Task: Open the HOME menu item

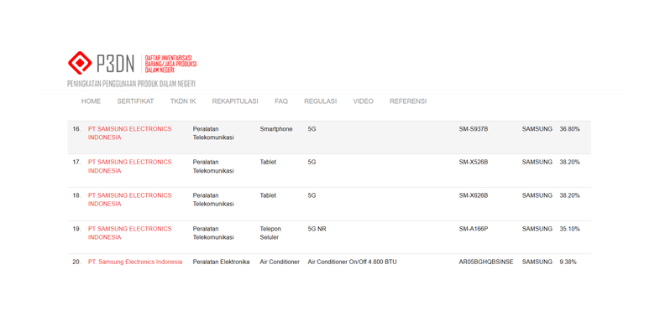Action: (91, 101)
